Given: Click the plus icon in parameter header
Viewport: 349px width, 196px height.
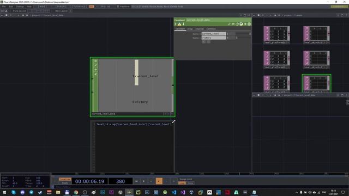Looking at the screenshot, I should tap(245, 24).
